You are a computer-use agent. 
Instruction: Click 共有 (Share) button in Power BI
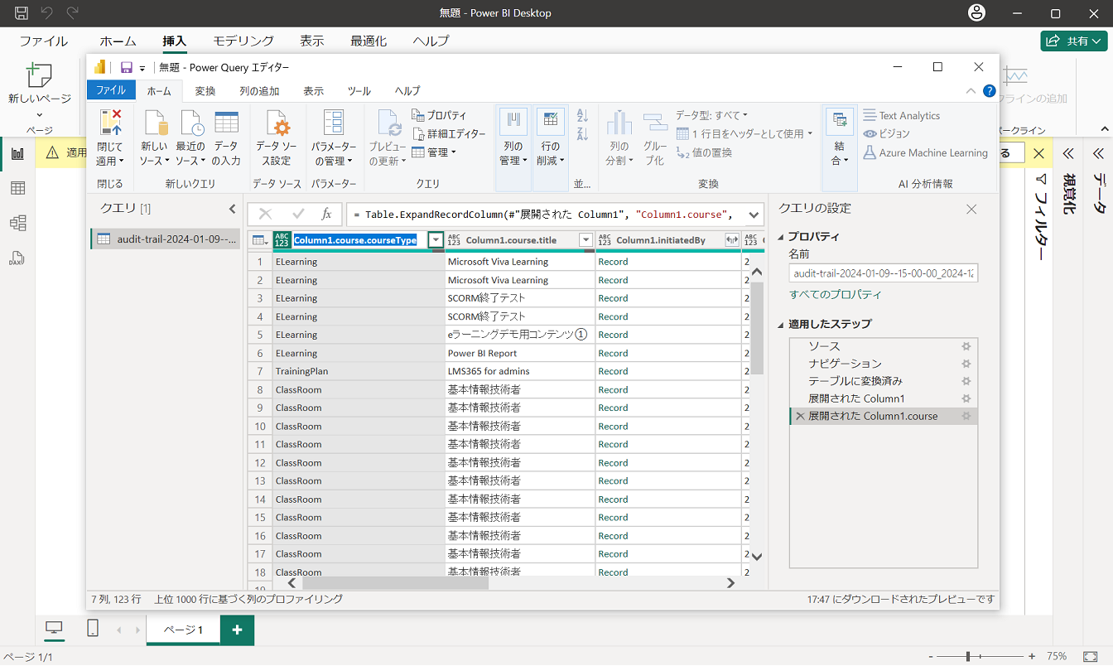pos(1074,41)
